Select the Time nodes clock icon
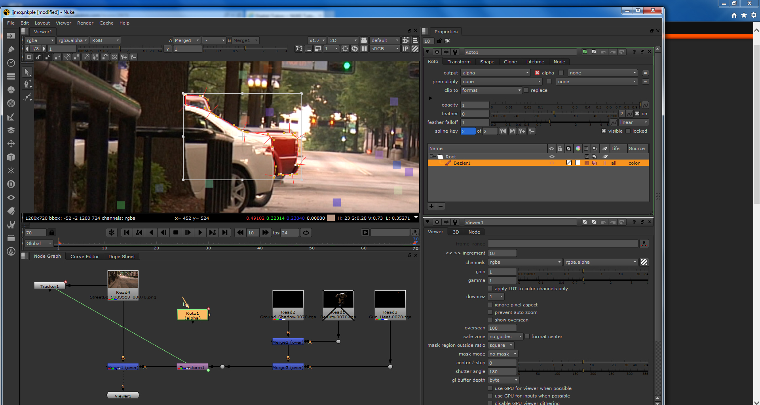 pyautogui.click(x=11, y=63)
